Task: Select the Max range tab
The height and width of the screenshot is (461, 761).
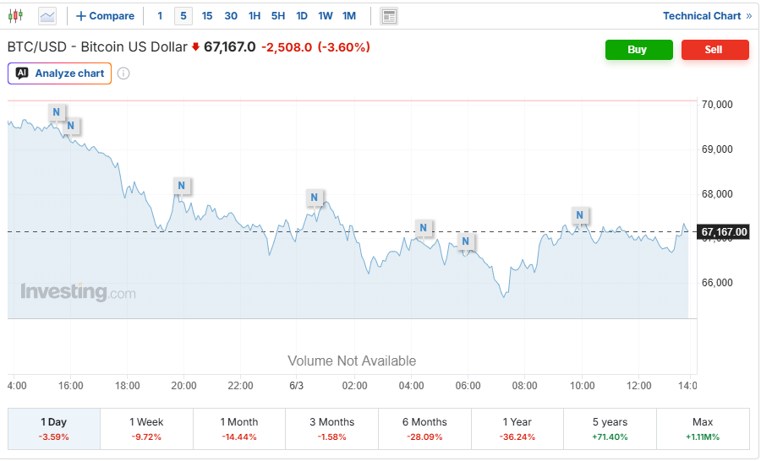Action: point(703,429)
